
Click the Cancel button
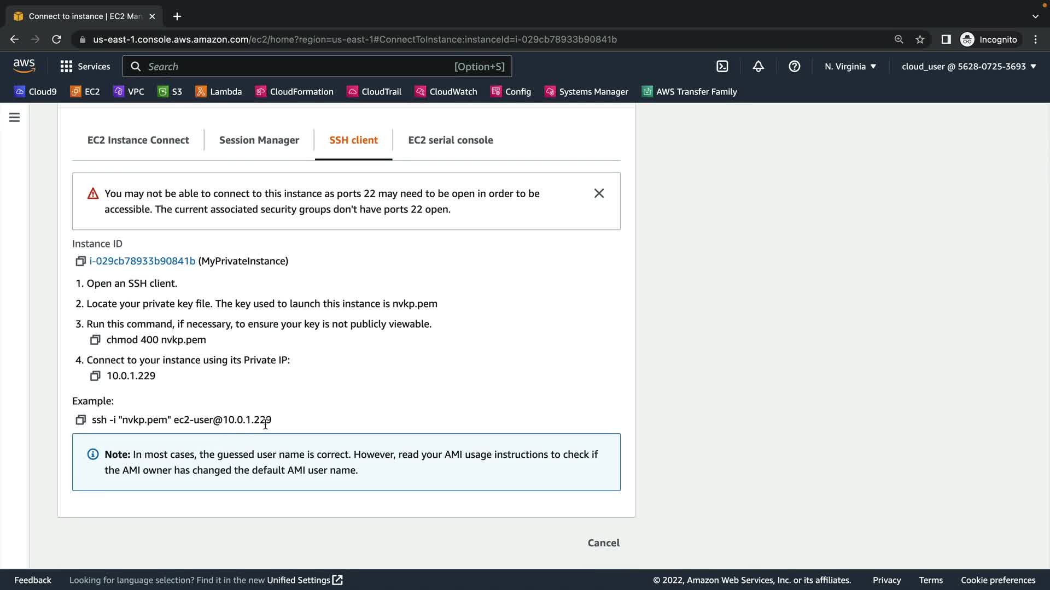click(x=603, y=542)
